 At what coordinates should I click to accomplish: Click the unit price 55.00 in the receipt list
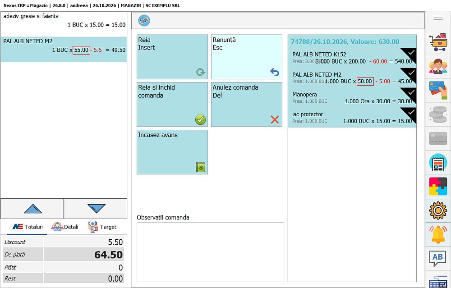click(81, 50)
